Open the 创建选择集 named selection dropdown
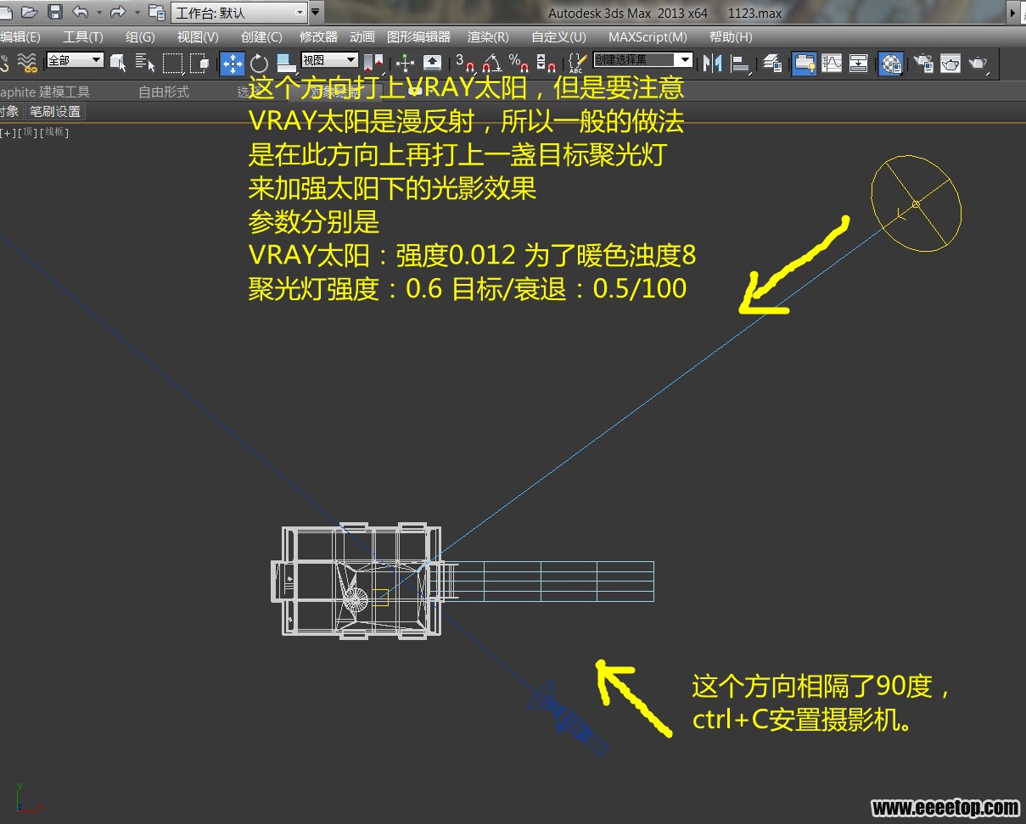 tap(643, 60)
